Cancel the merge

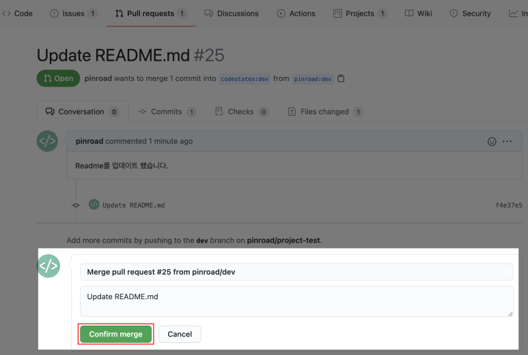point(180,334)
